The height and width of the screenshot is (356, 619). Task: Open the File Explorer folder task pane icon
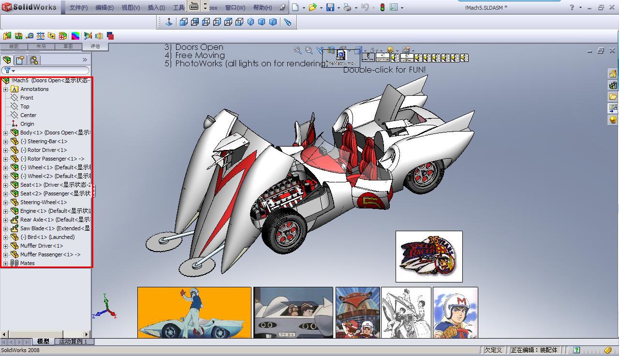pyautogui.click(x=613, y=97)
